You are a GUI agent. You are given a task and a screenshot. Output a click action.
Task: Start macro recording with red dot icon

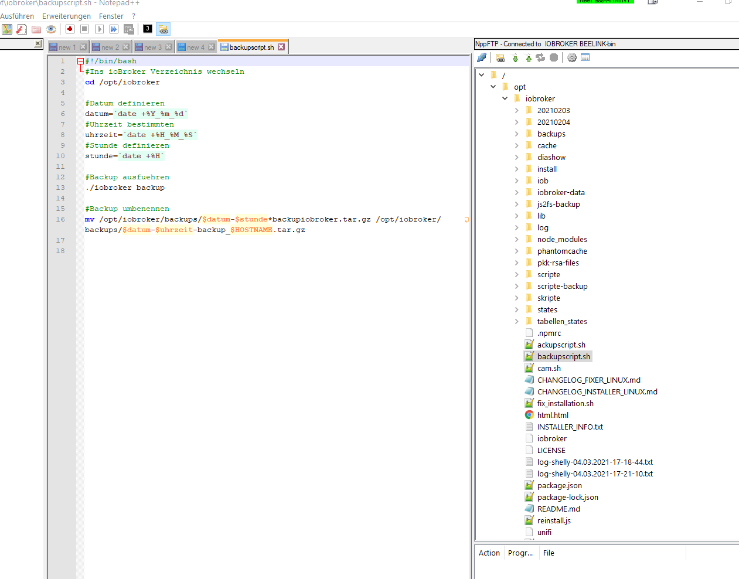(x=70, y=29)
